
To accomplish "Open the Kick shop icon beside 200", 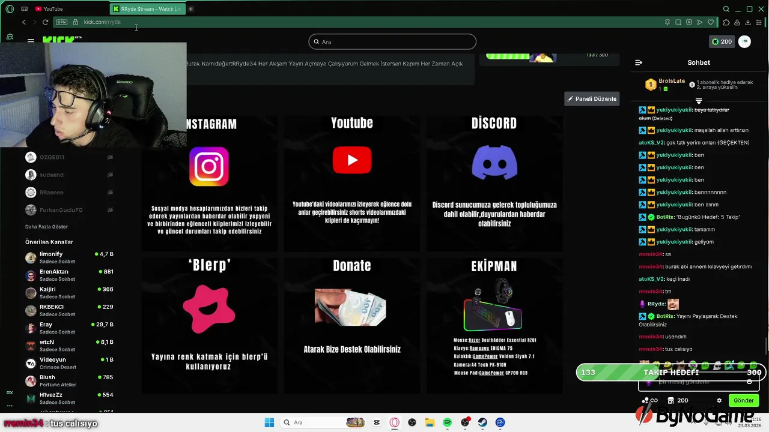I will [671, 400].
